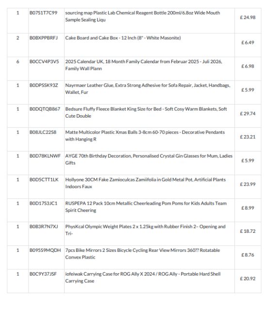Click product code B07S1T7C99
This screenshot has height=316, width=267.
(x=43, y=13)
